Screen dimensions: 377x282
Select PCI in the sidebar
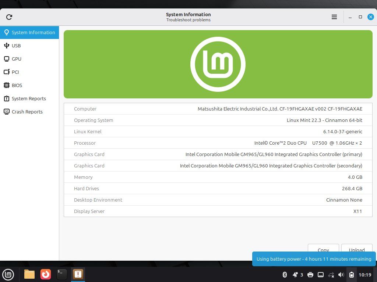pyautogui.click(x=29, y=72)
